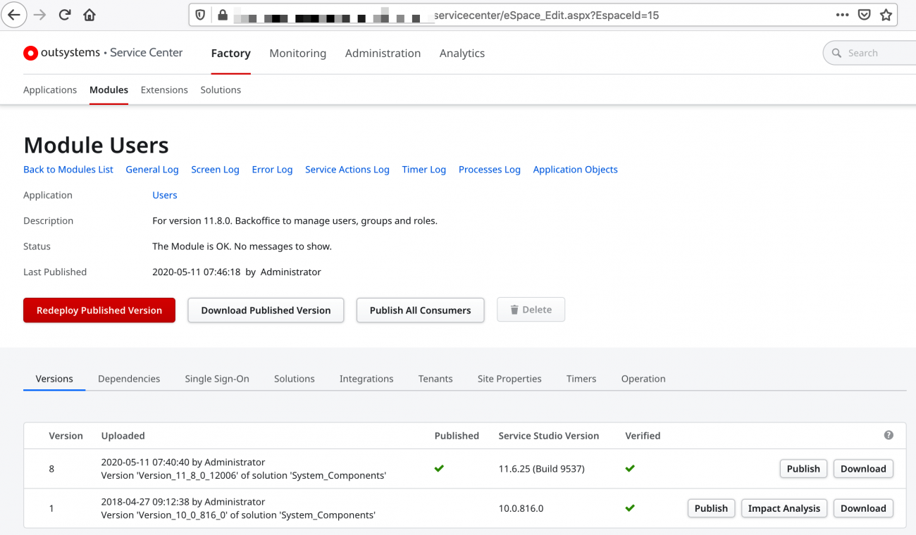Open the Monitoring top menu

pos(297,53)
